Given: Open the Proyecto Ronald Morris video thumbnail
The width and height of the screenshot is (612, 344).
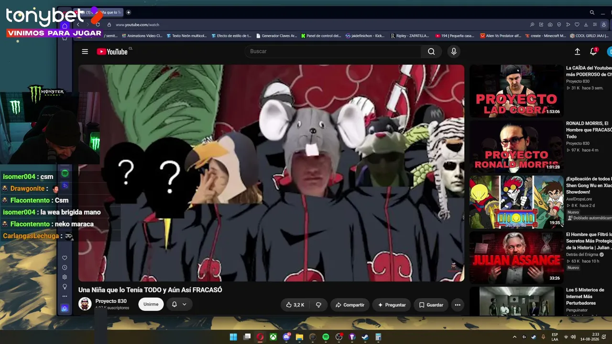Looking at the screenshot, I should click(x=516, y=146).
